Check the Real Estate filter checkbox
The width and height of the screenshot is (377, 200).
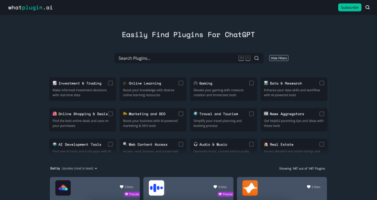(x=321, y=144)
